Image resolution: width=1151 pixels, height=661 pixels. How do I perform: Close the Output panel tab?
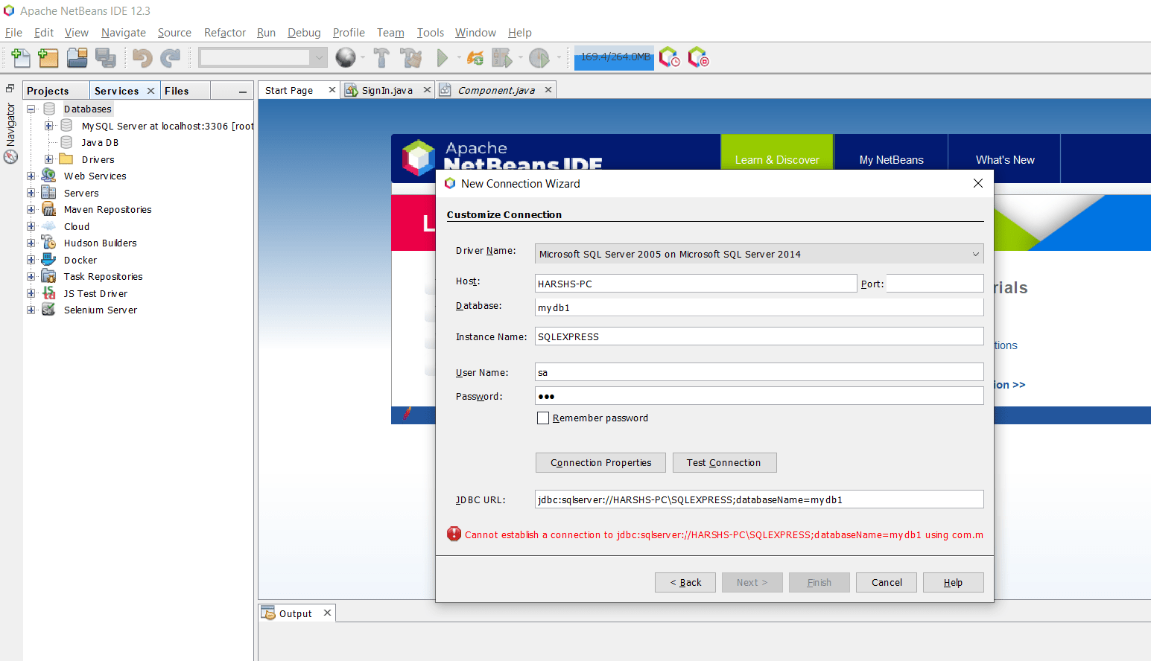pos(327,613)
